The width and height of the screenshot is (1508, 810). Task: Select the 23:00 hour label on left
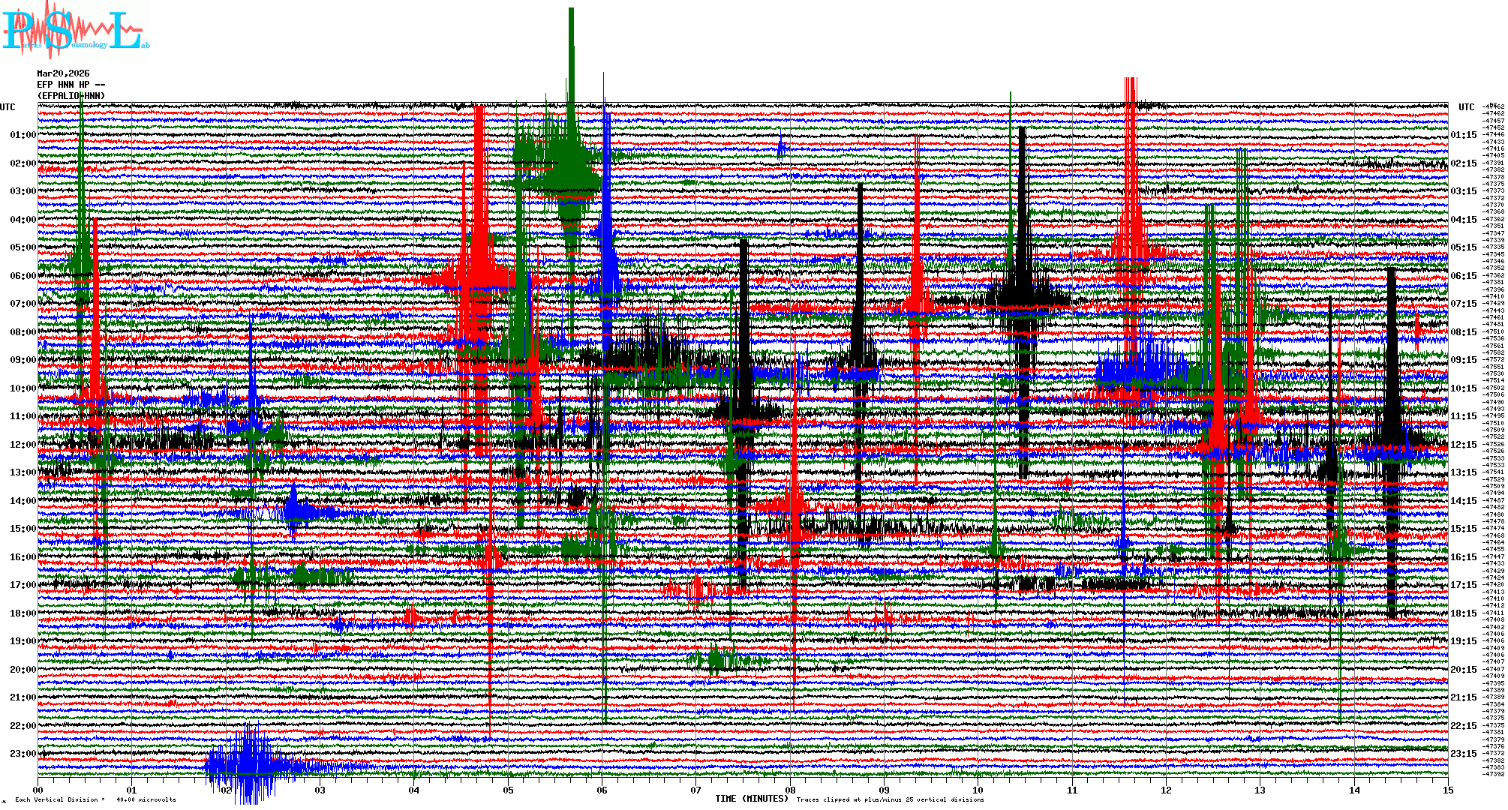(23, 754)
